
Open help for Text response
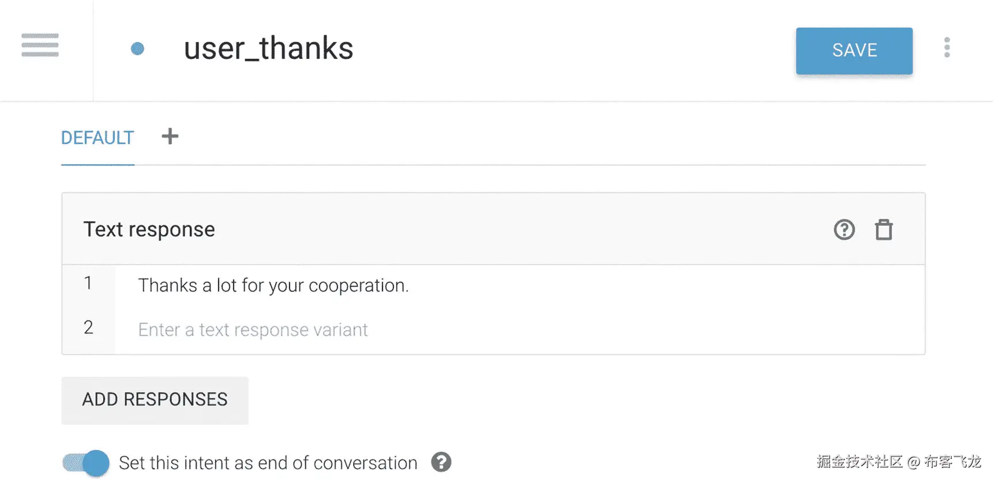[844, 230]
